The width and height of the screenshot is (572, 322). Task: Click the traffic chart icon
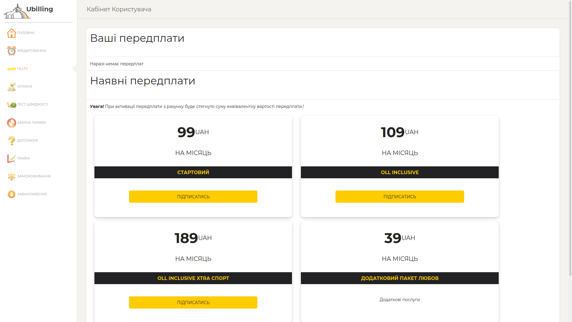11,158
